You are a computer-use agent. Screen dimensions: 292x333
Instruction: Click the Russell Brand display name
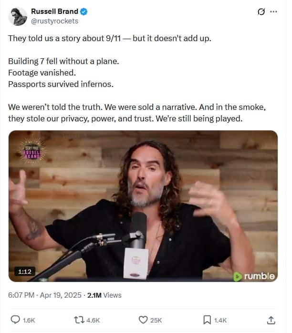(x=54, y=11)
